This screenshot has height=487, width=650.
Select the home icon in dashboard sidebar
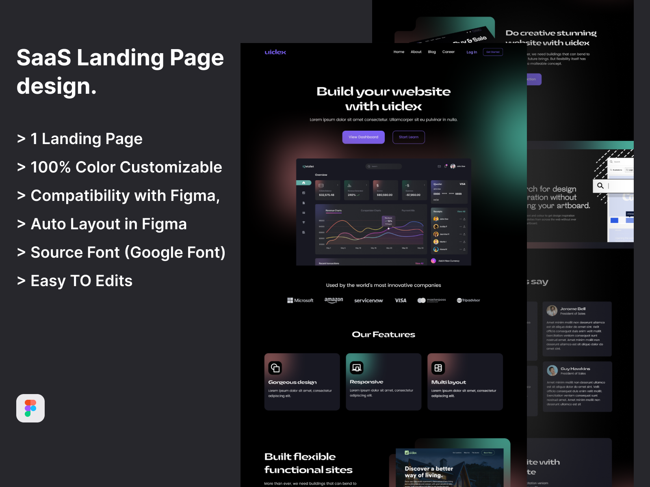click(303, 183)
